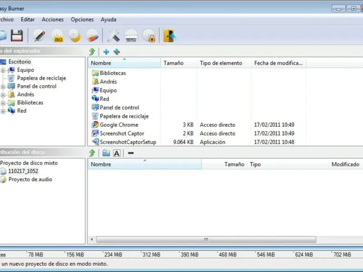Click the minus remove item icon
Screen dimensions: 363x272
click(131, 153)
